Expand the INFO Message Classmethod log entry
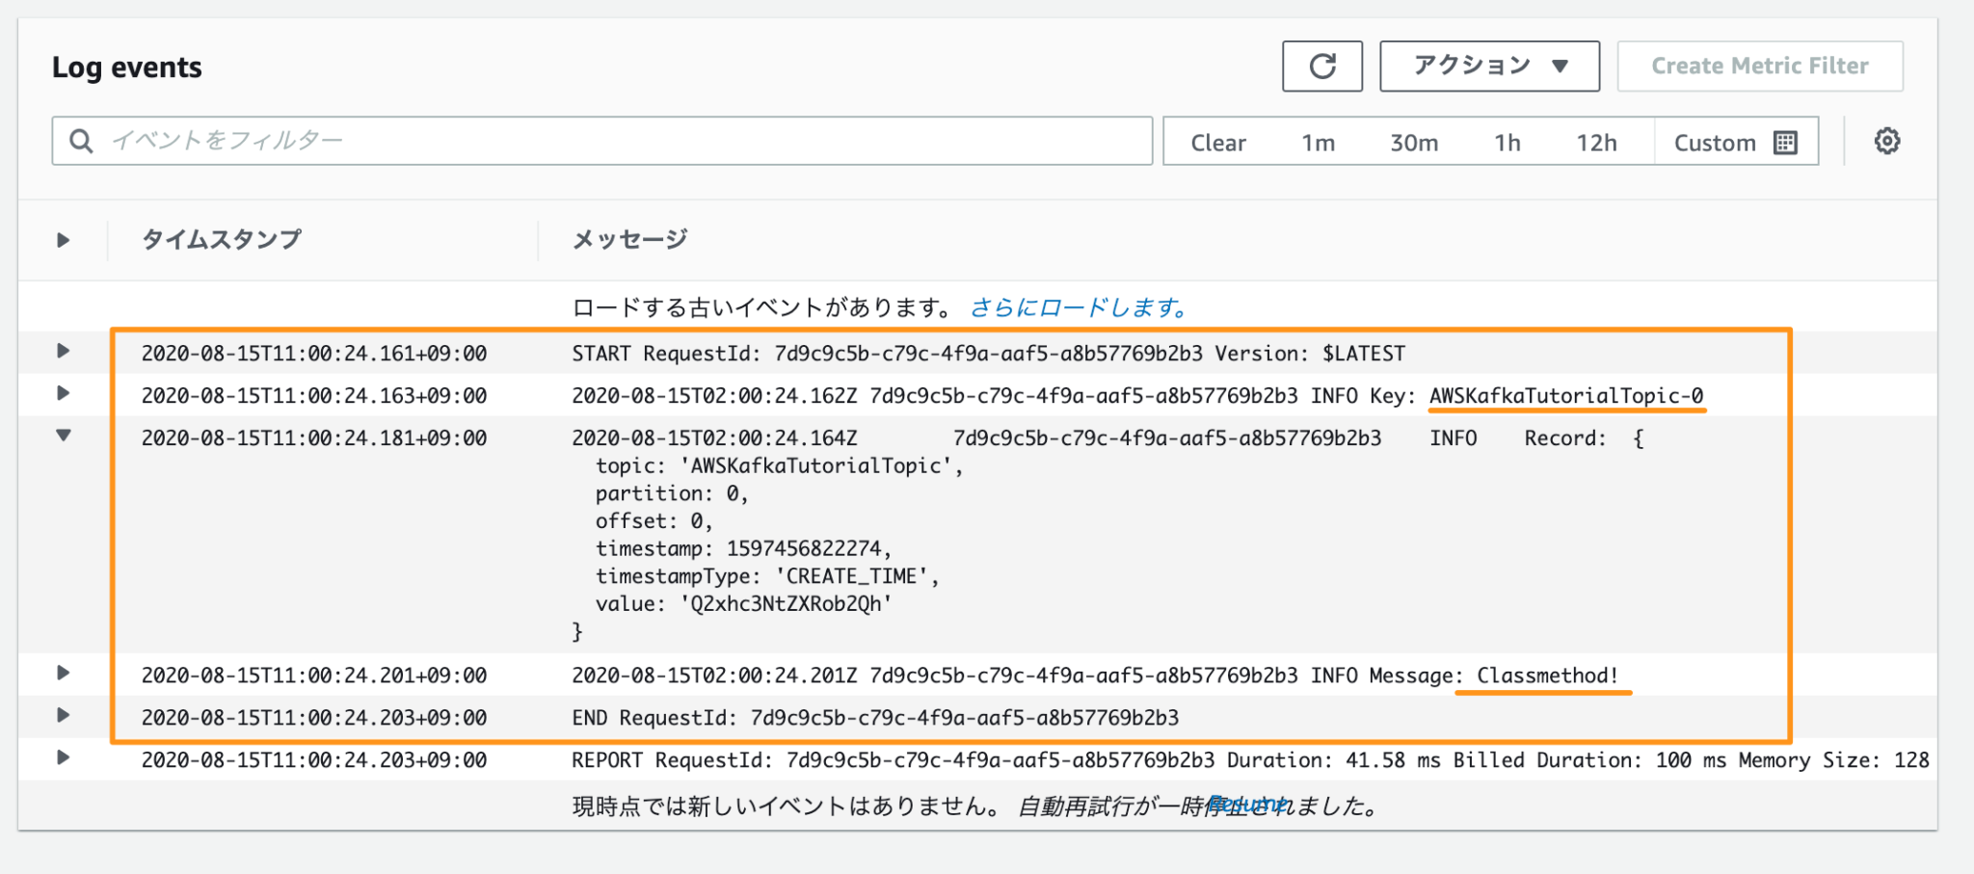The image size is (1974, 874). [x=63, y=675]
